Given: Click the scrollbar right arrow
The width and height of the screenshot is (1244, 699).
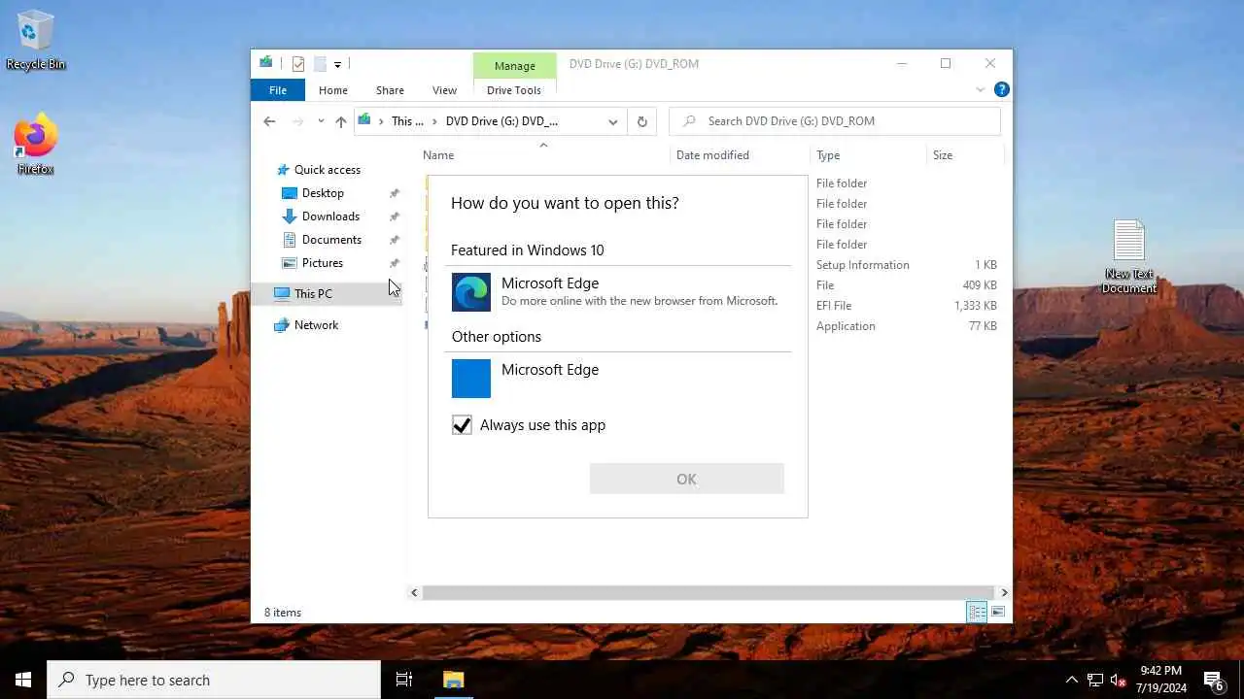Looking at the screenshot, I should 1004,592.
